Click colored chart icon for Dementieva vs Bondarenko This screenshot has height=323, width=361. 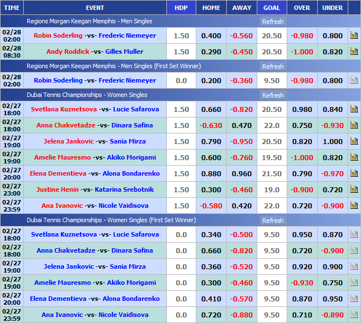pyautogui.click(x=354, y=173)
